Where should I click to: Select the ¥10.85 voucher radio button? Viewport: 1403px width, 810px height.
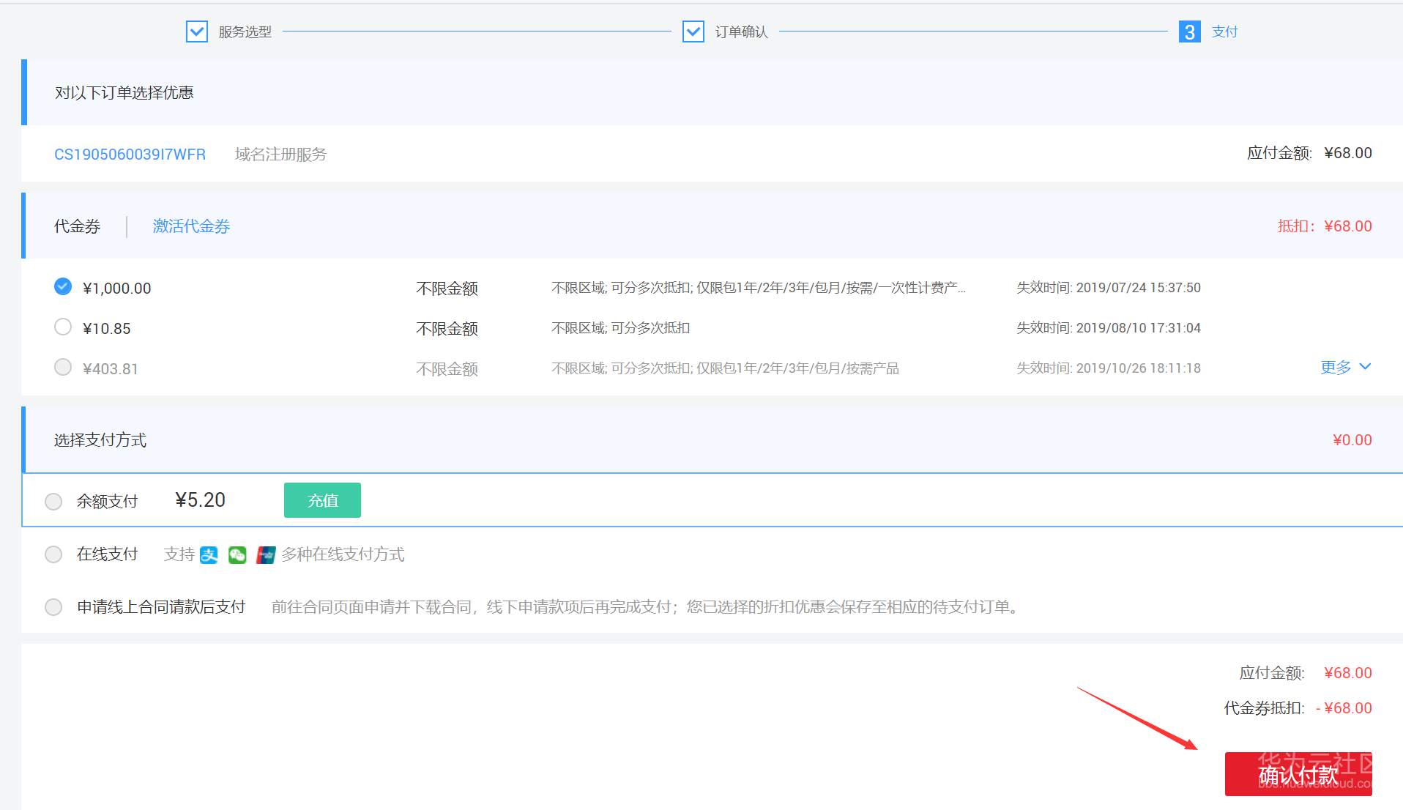tap(63, 327)
